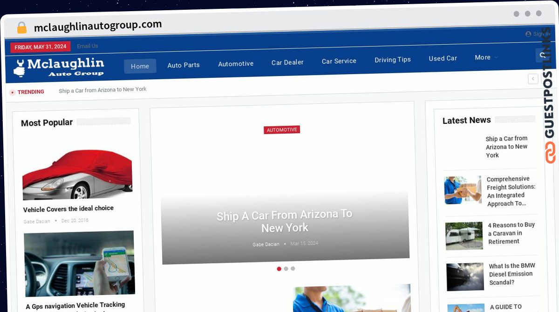Select the third slider pagination dot
Image resolution: width=559 pixels, height=312 pixels.
pos(293,268)
